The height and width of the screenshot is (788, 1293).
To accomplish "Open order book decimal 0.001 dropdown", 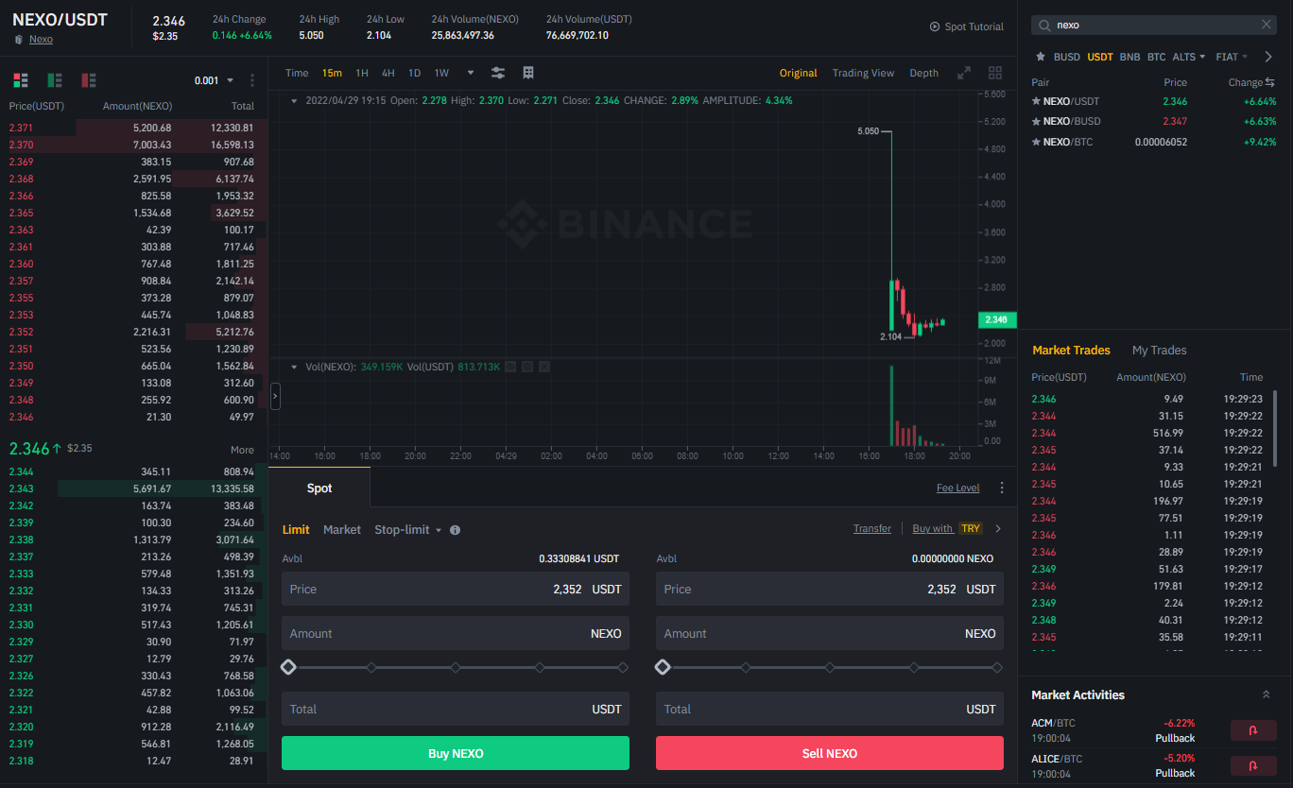I will pyautogui.click(x=214, y=80).
